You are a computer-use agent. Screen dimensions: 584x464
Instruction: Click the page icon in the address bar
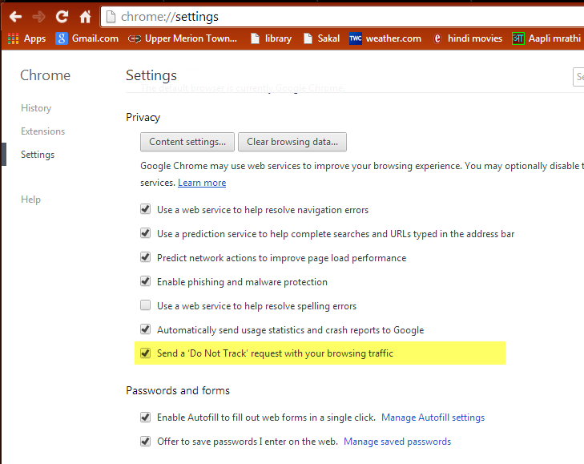[x=111, y=17]
